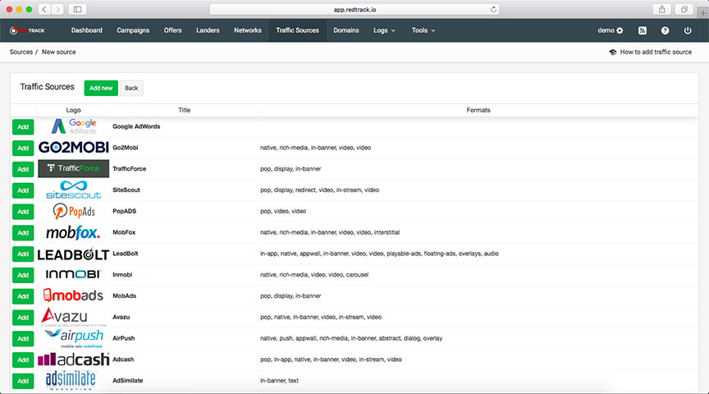Add the LeadBolt source

point(23,254)
